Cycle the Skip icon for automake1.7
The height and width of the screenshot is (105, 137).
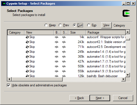27,61
